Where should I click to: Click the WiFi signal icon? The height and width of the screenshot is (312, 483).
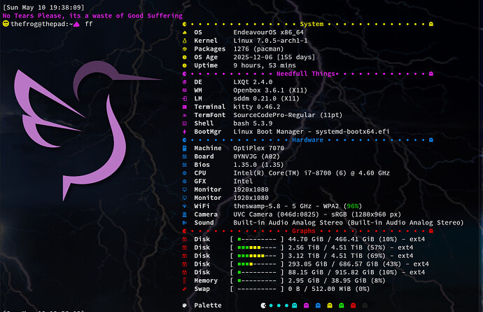click(x=185, y=206)
